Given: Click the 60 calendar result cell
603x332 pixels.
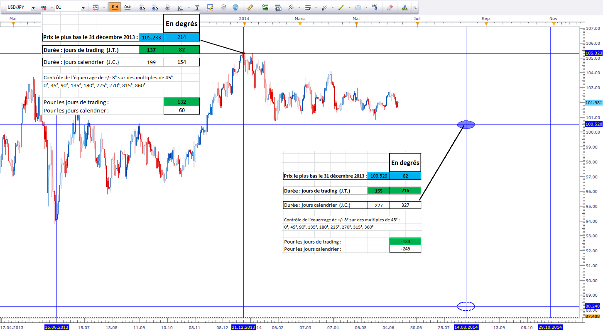Looking at the screenshot, I should tap(182, 110).
